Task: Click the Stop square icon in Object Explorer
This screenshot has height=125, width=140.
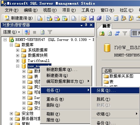Action: point(35,32)
